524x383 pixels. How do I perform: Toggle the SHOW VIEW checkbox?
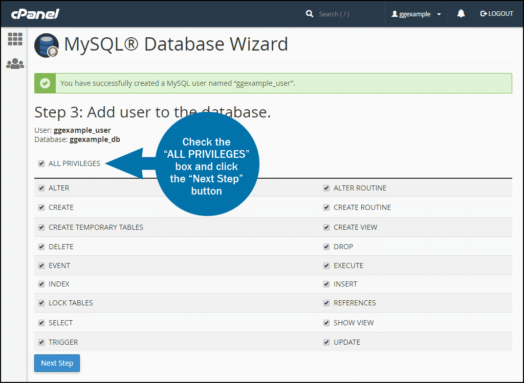(x=326, y=323)
